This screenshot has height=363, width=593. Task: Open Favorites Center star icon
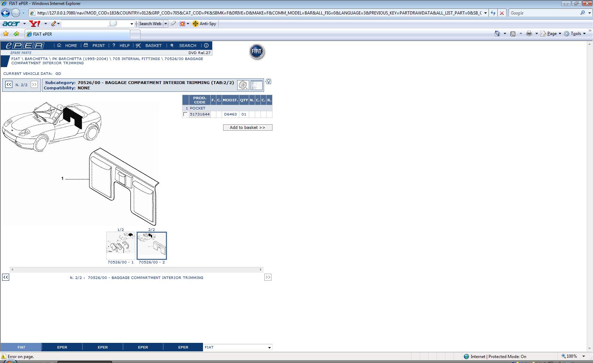[6, 34]
